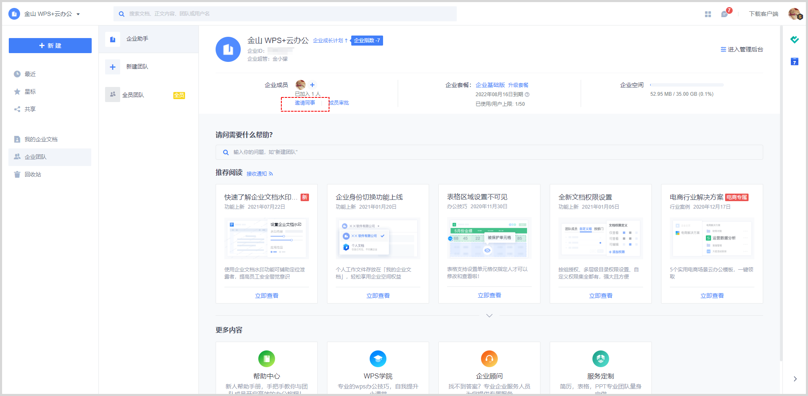The height and width of the screenshot is (396, 808).
Task: Click 立即查看 under 表格区域设置不可见
Action: tap(489, 295)
